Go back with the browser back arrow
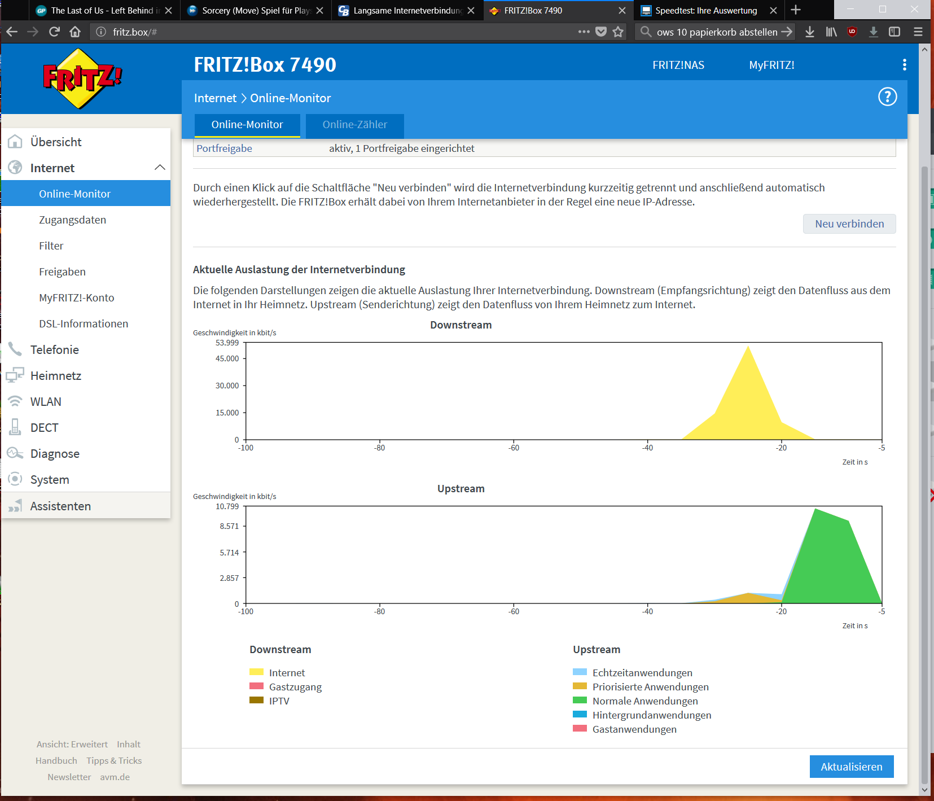934x801 pixels. click(x=12, y=32)
